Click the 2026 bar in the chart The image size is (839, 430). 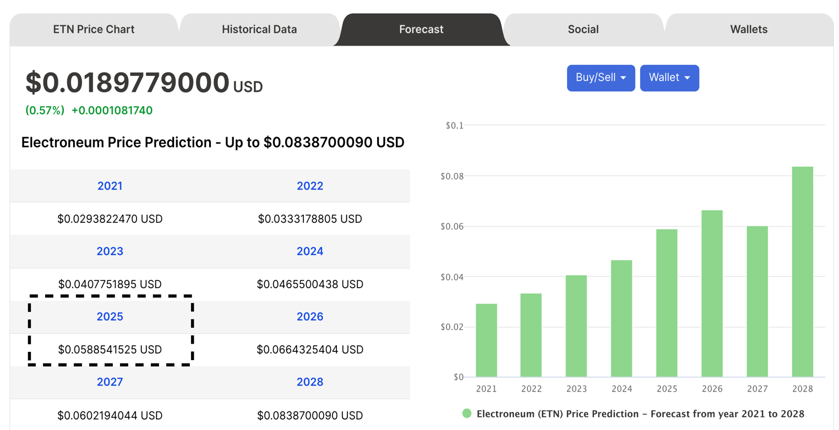pos(712,294)
